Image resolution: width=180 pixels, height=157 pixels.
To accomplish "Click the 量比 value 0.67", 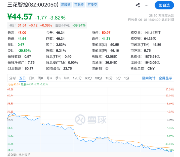I will coord(21,45).
